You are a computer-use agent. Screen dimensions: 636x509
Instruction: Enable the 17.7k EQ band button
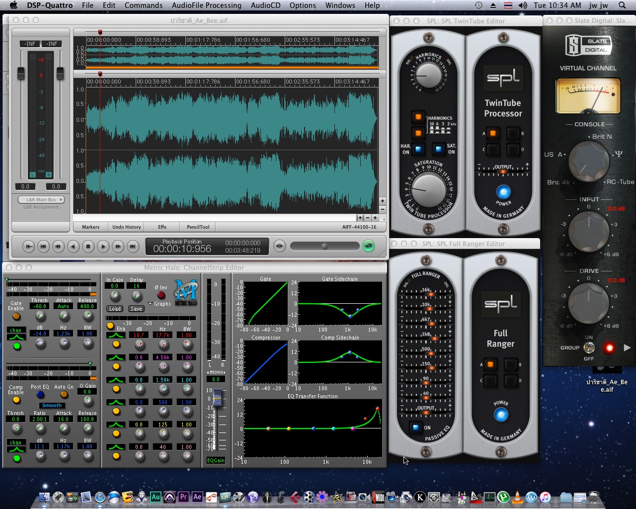(x=116, y=344)
